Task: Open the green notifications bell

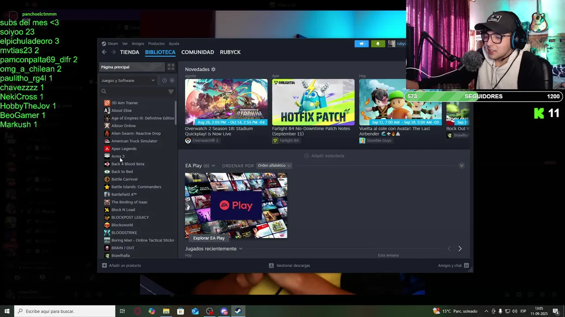Action: (x=378, y=44)
